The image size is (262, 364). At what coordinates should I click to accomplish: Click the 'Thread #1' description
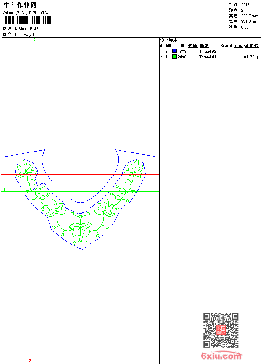click(x=208, y=57)
